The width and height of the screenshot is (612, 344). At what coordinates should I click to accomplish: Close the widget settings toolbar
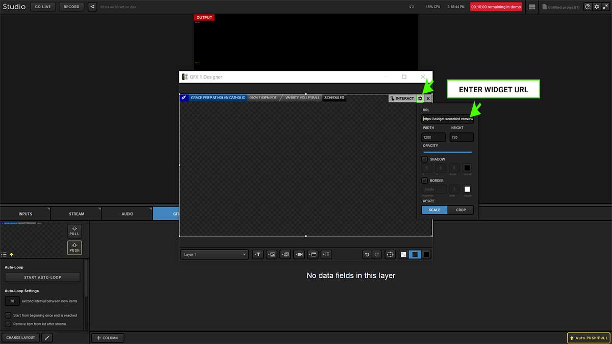point(428,98)
